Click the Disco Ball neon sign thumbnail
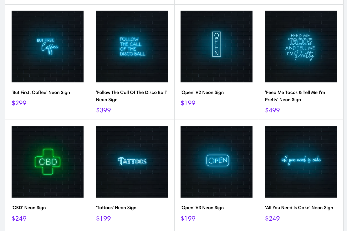This screenshot has width=347, height=231. tap(132, 47)
